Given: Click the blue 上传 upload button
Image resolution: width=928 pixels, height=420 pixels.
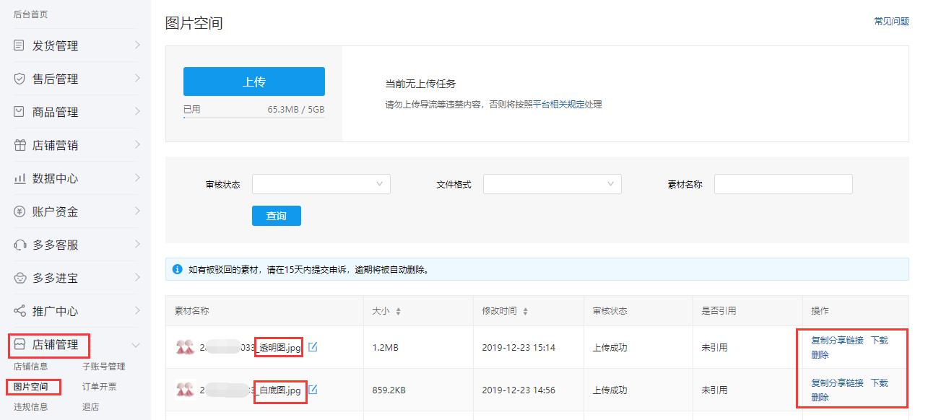Looking at the screenshot, I should point(253,82).
